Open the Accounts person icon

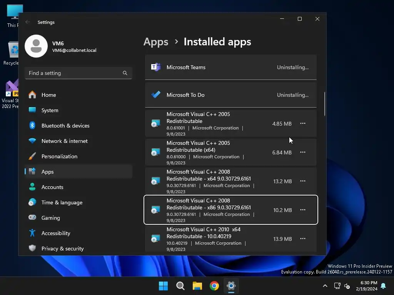tap(32, 187)
